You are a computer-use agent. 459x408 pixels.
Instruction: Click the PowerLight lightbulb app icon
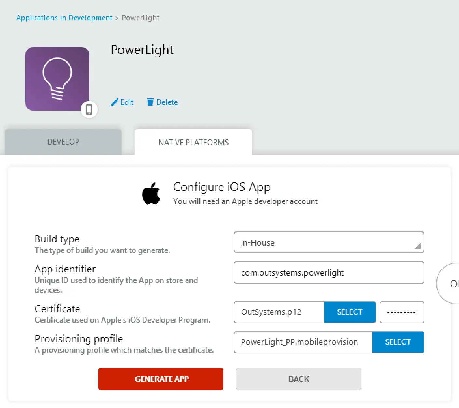pyautogui.click(x=57, y=79)
